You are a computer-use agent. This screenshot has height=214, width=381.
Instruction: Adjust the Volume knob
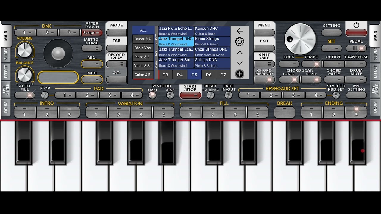(24, 50)
